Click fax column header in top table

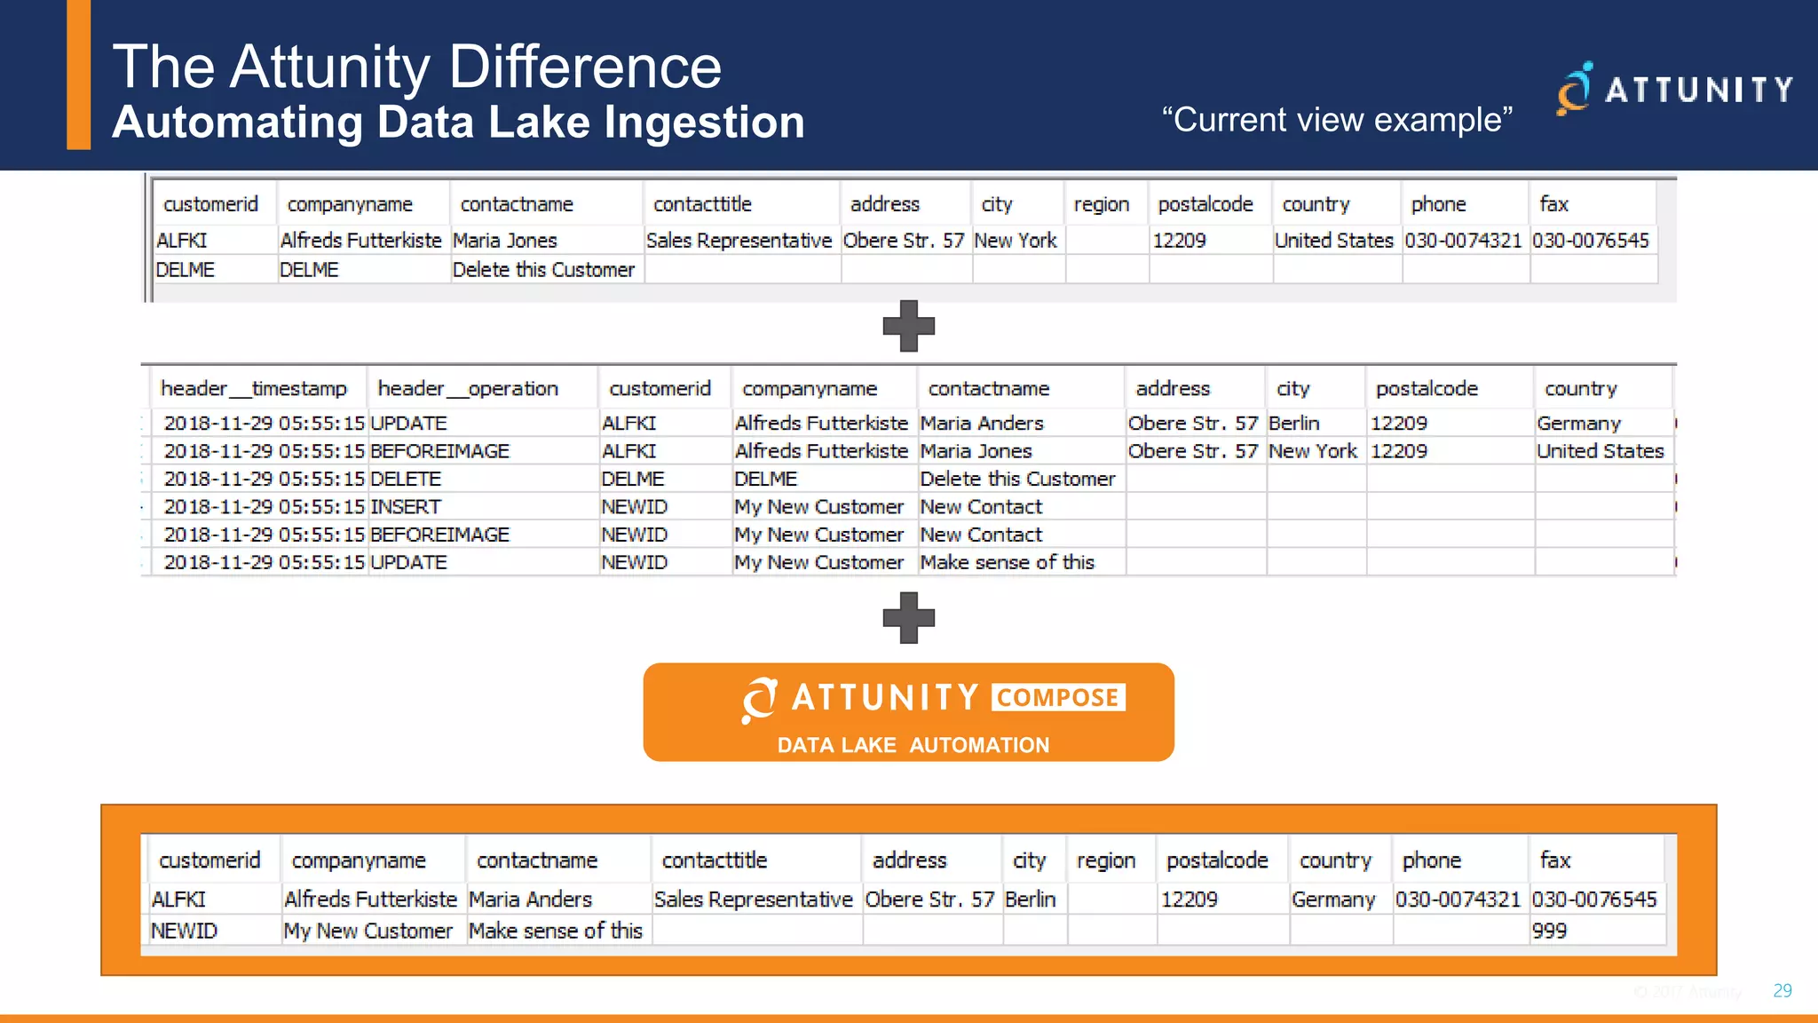1553,204
